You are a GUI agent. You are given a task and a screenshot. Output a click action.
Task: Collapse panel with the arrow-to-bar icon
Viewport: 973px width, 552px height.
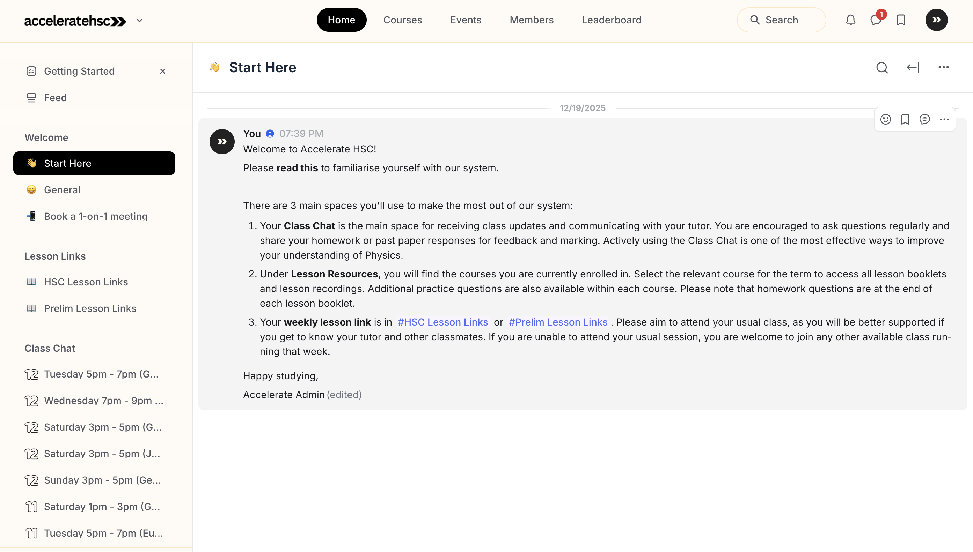913,67
